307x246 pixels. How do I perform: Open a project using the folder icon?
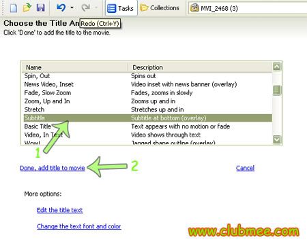point(27,8)
